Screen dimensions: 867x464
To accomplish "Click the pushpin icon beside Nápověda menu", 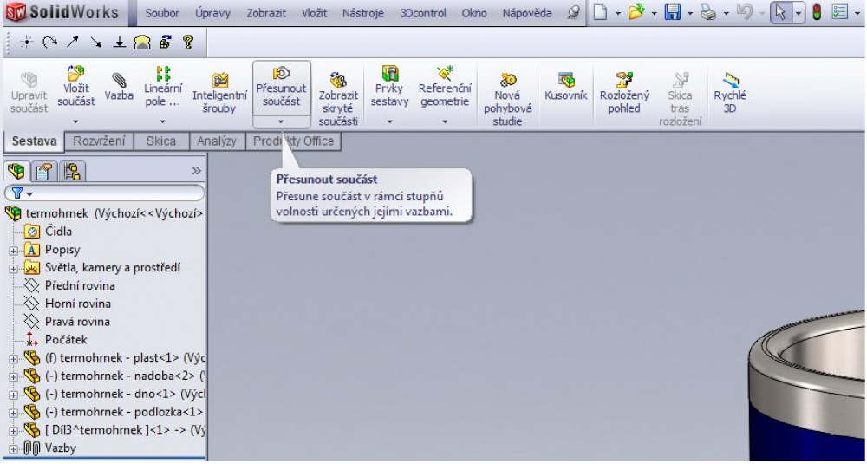I will pos(575,12).
